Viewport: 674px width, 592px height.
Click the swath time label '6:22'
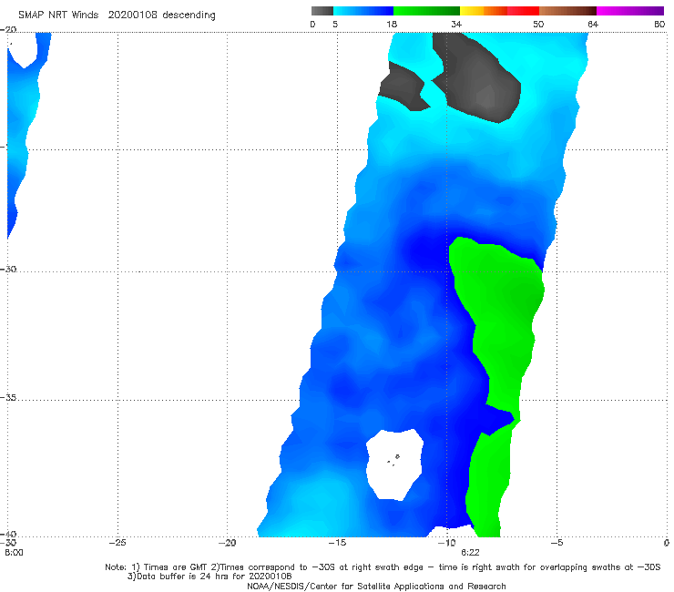tap(470, 553)
